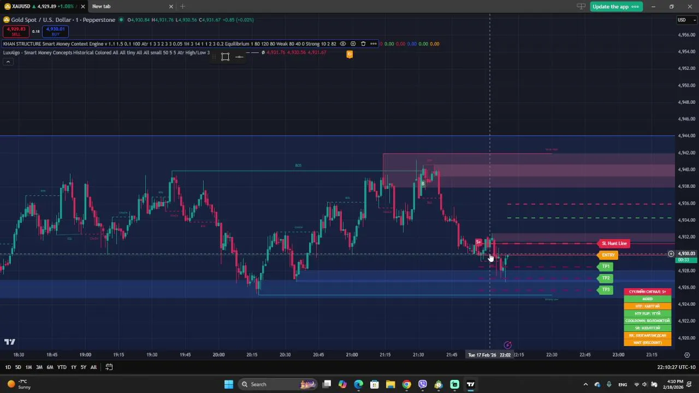Show hidden system tray icons chevron
Image resolution: width=699 pixels, height=393 pixels.
[585, 384]
